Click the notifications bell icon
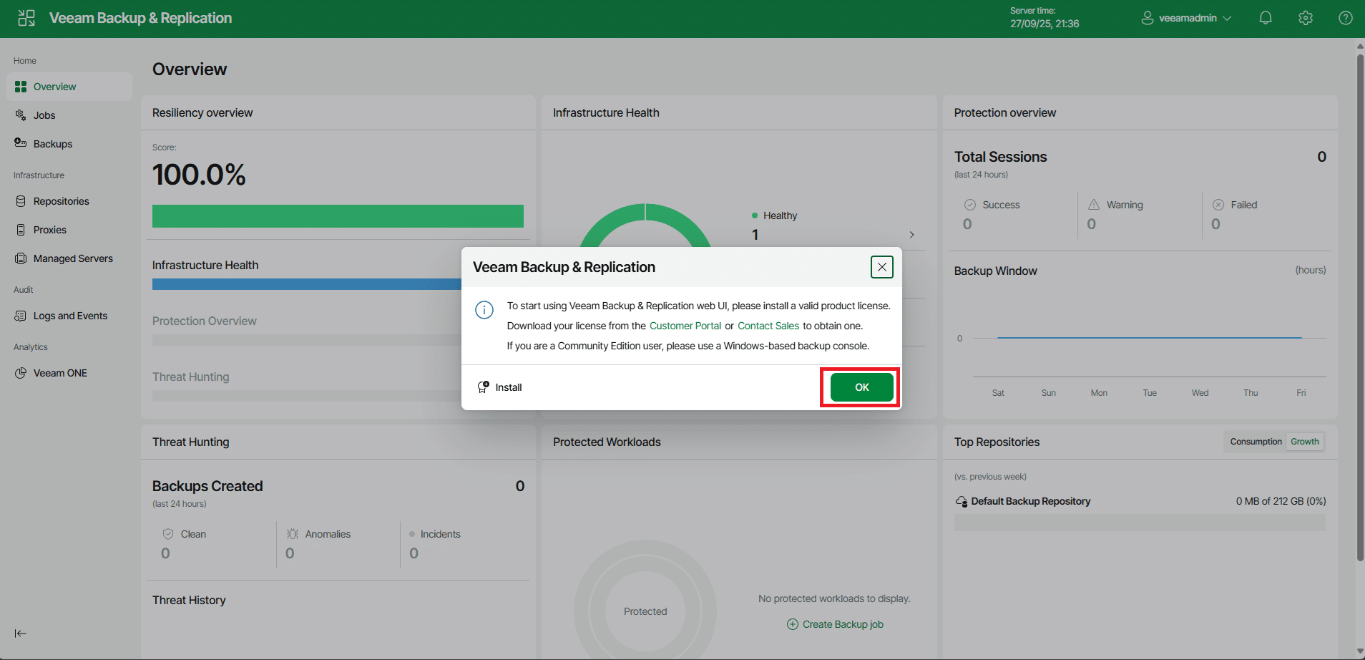This screenshot has width=1365, height=660. (1265, 19)
